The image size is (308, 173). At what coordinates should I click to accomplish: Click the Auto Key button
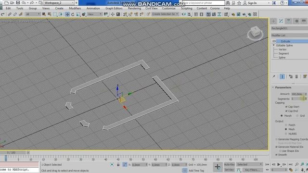click(229, 164)
